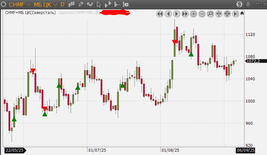The width and height of the screenshot is (267, 155).
Task: Open the МБ ЦК board dropdown
Action: tap(45, 4)
